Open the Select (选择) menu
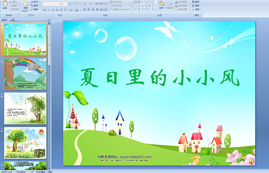The image size is (269, 173). (196, 9)
